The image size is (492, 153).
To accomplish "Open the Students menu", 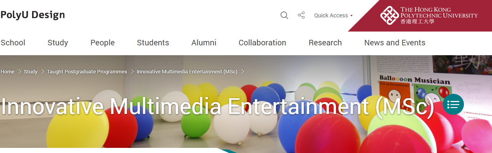I will click(153, 43).
